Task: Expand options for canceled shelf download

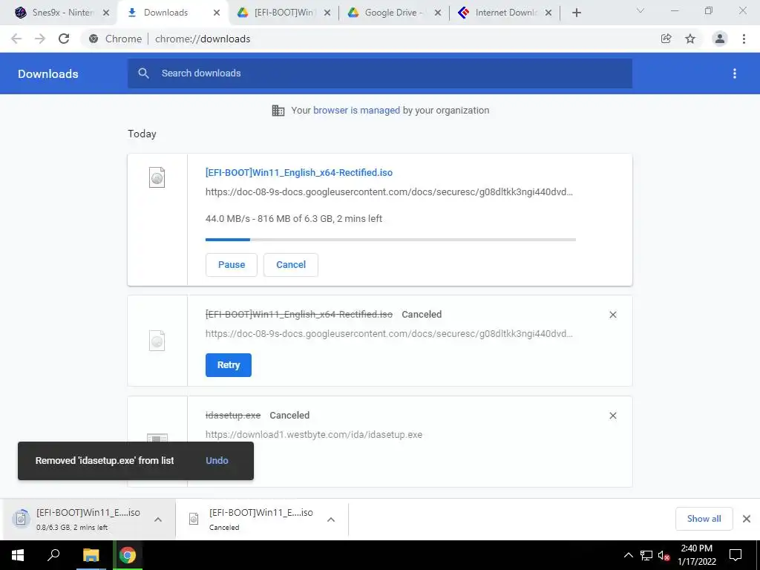Action: coord(331,520)
